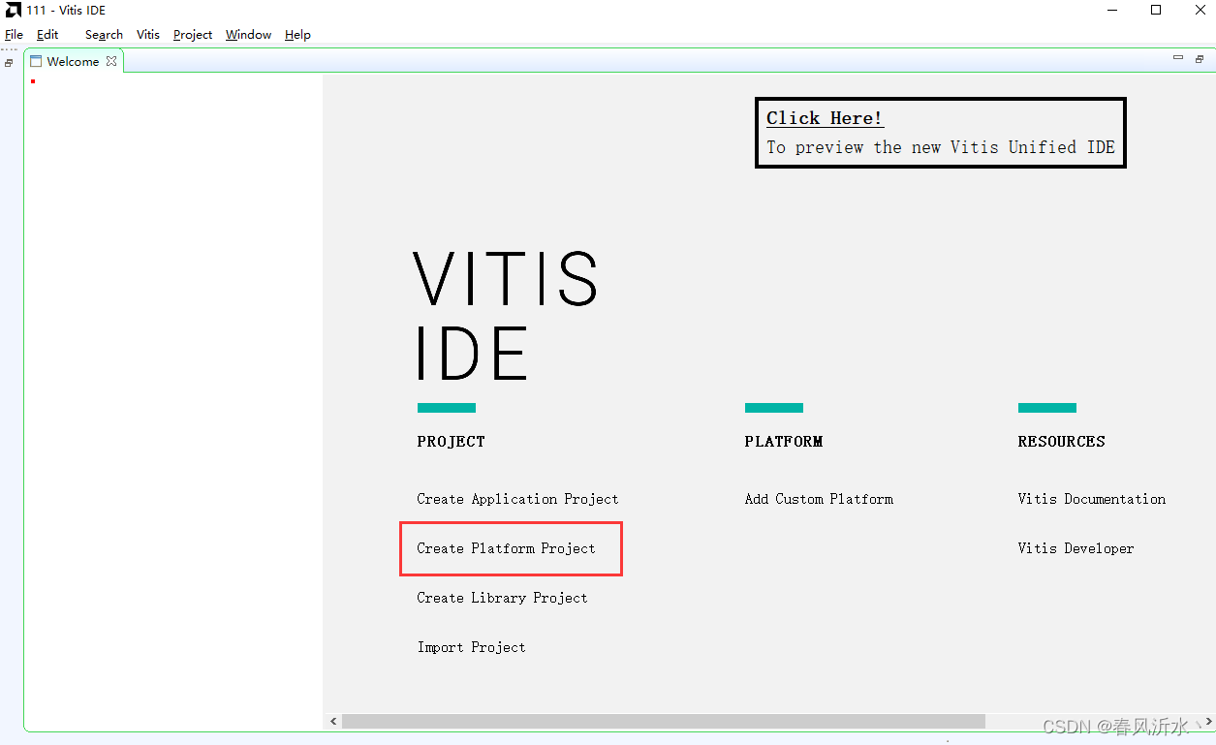The height and width of the screenshot is (745, 1216).
Task: Click the VITIS IDE title text
Action: tap(506, 315)
